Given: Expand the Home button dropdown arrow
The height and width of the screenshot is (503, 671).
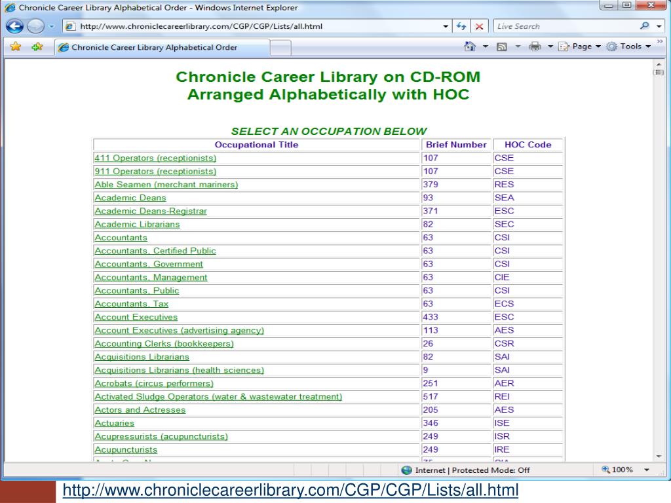Looking at the screenshot, I should tap(486, 47).
